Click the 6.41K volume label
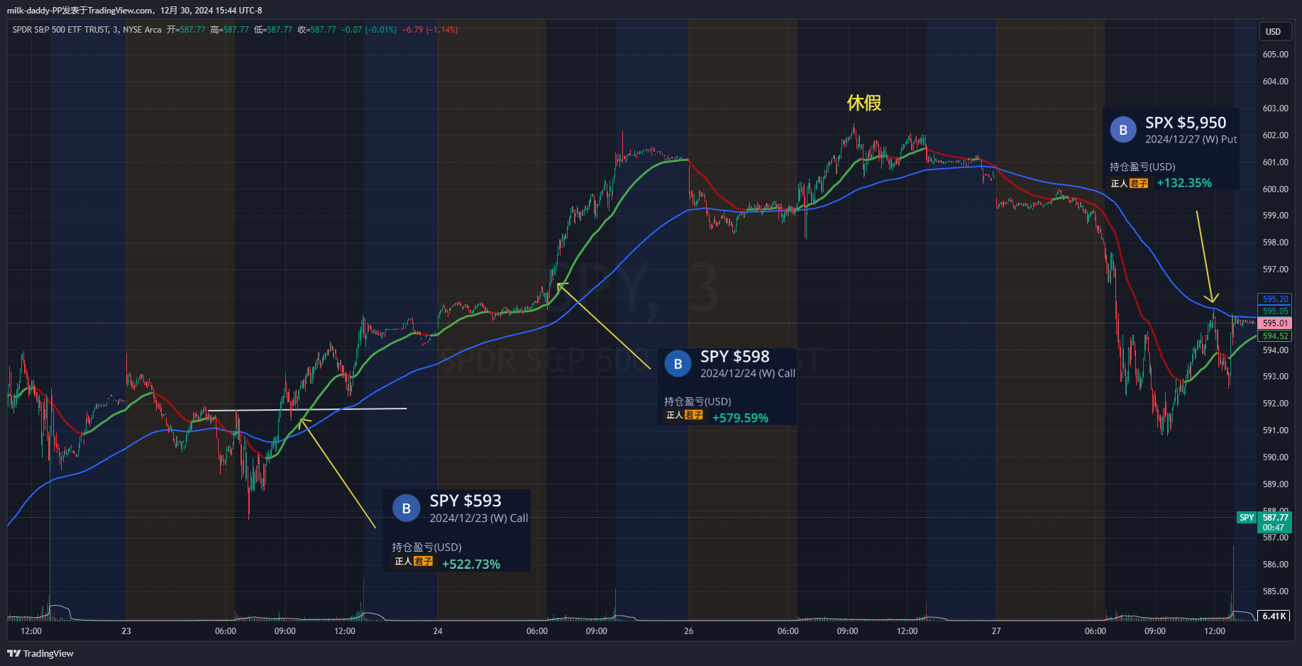Screen dimensions: 1302x666 [1274, 616]
